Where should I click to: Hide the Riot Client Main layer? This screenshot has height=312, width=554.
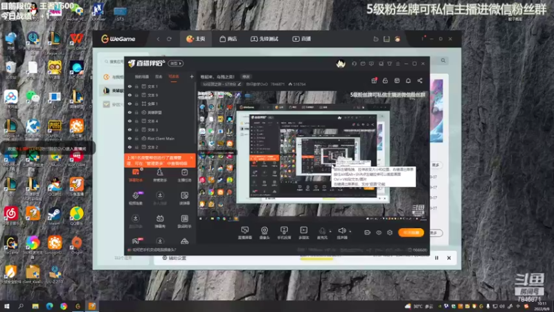click(x=129, y=138)
